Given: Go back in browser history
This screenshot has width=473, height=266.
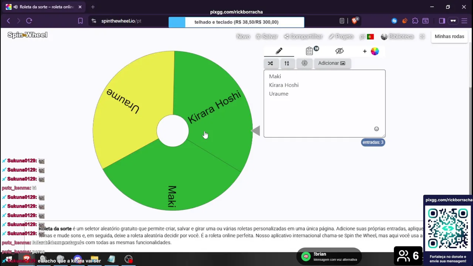Looking at the screenshot, I should pos(8,21).
